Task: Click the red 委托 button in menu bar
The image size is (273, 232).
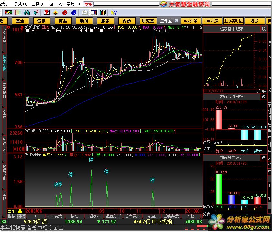Action: 88,4
